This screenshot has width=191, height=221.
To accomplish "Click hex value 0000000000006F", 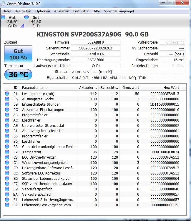I will (165, 205).
